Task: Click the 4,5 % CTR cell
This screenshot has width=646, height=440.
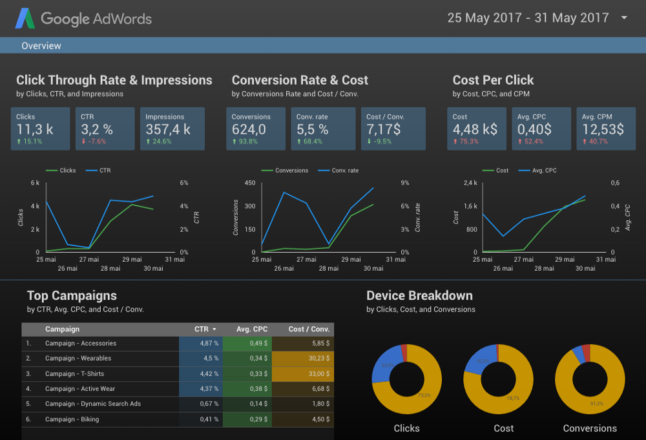Action: point(201,359)
